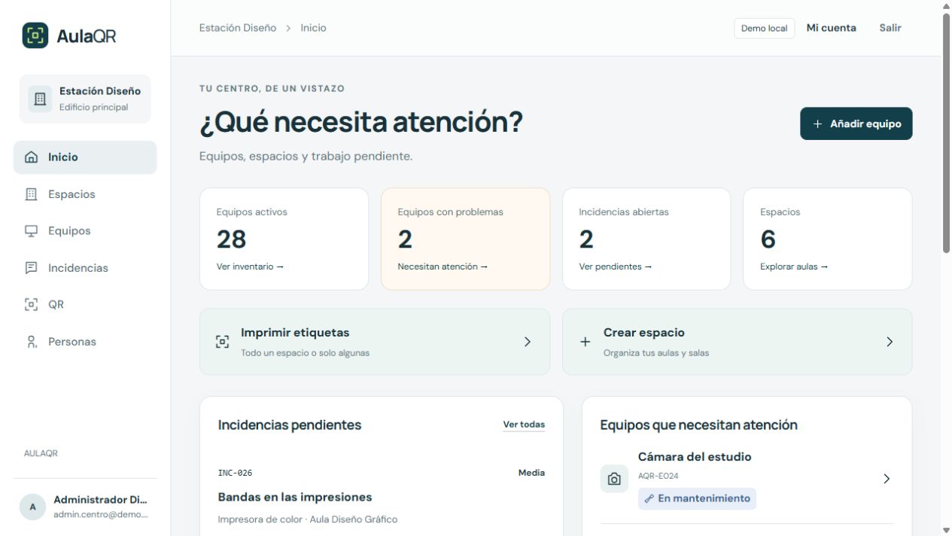Go to Espacios in the sidebar

[85, 194]
